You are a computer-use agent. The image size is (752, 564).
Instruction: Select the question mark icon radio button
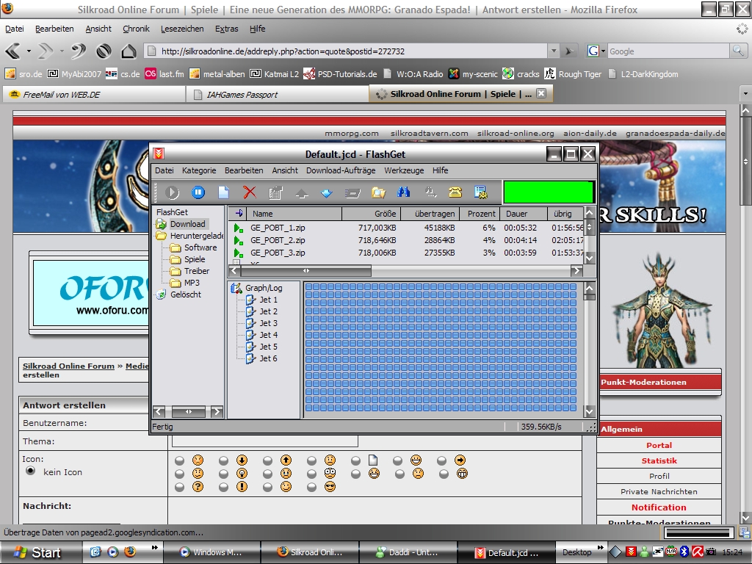point(180,486)
